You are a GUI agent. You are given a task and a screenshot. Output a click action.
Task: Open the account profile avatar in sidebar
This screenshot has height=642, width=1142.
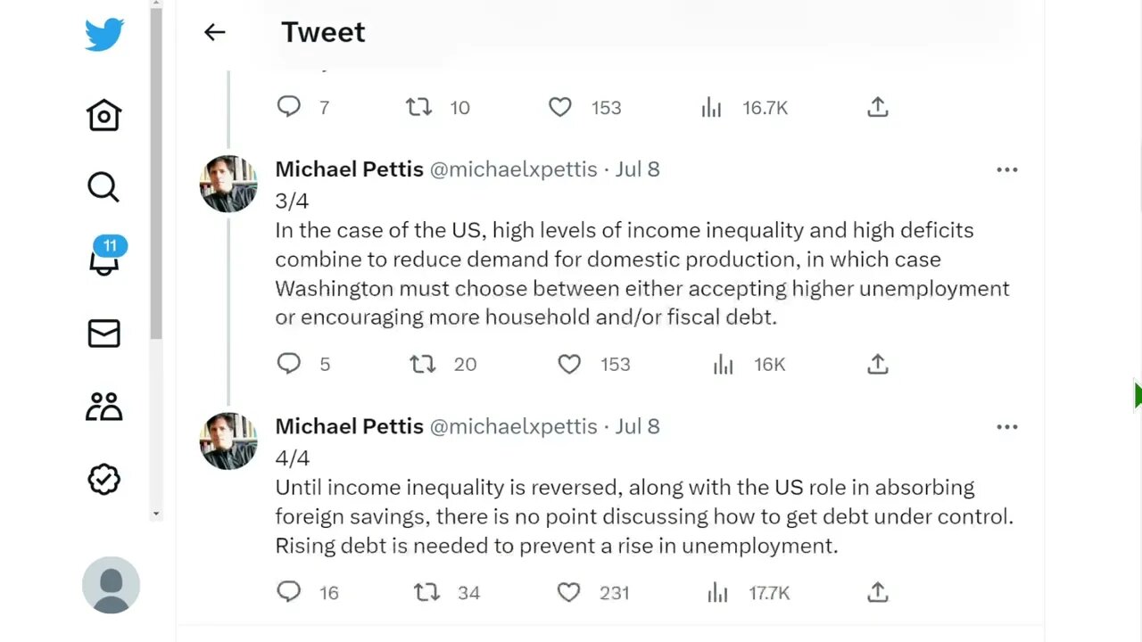tap(111, 585)
